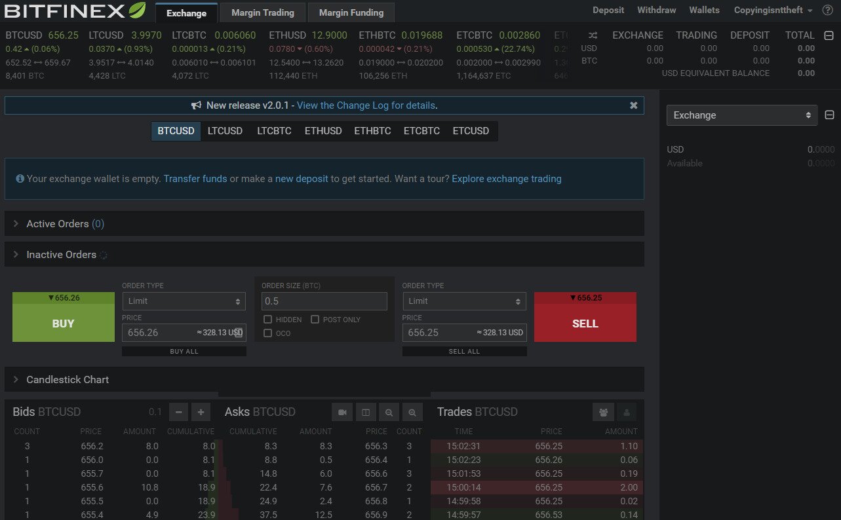Viewport: 841px width, 520px height.
Task: Collapse the balances panel minus icon
Action: click(x=829, y=35)
